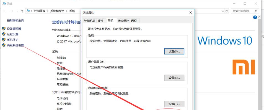Click the 笔和触控: label

click(63, 84)
